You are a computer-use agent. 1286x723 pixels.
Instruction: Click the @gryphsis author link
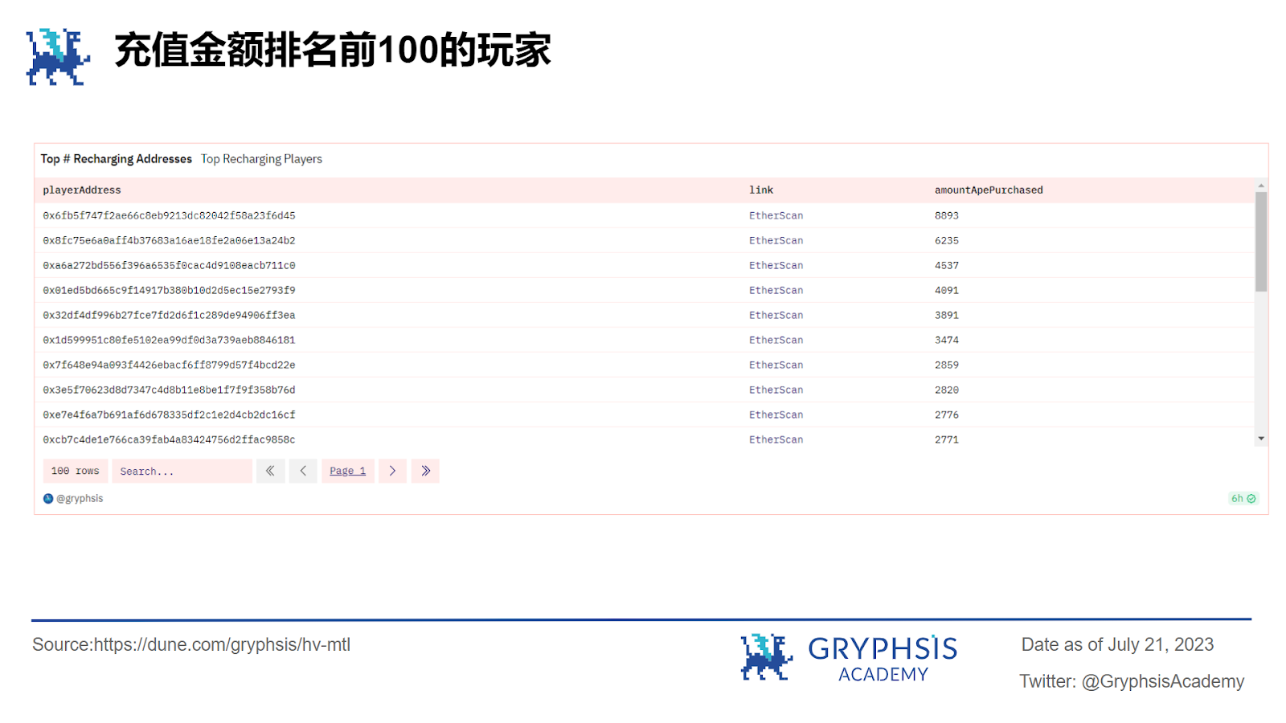click(80, 499)
